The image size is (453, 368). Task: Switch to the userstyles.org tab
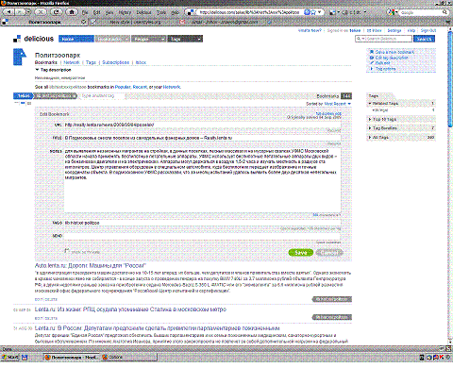(x=132, y=22)
